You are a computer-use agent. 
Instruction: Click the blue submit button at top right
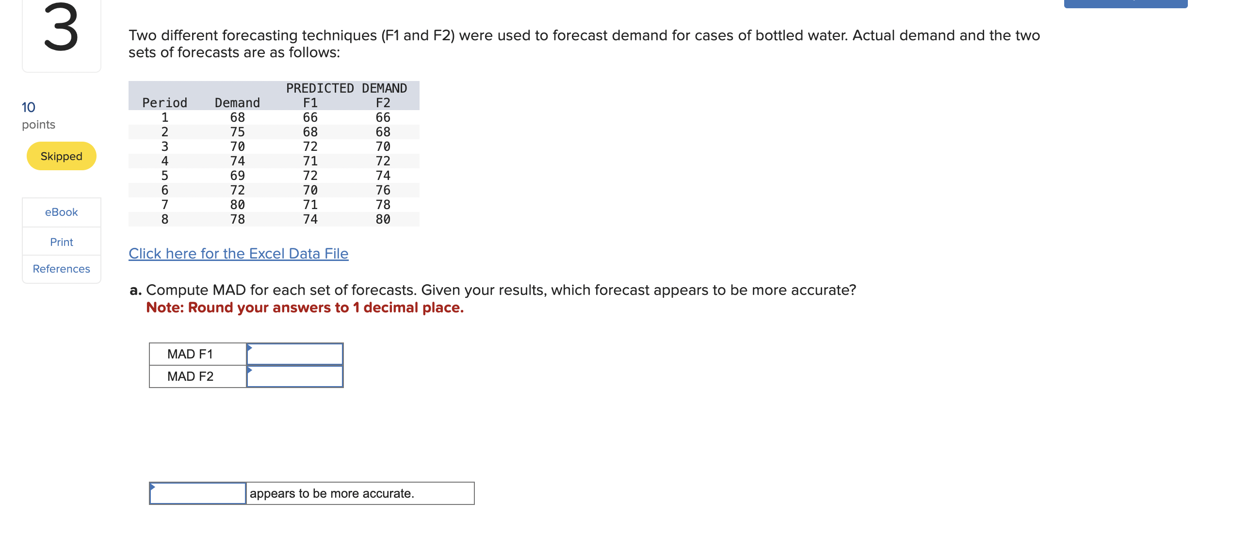point(1125,4)
